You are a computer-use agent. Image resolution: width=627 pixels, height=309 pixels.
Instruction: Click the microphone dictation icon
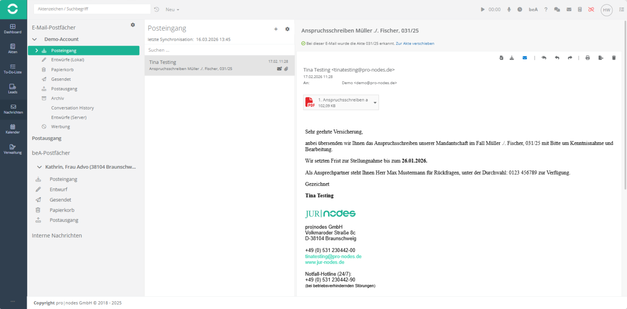[x=509, y=10]
